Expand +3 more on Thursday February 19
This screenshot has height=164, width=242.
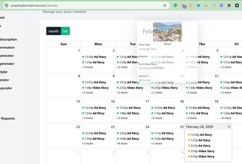coord(191,118)
